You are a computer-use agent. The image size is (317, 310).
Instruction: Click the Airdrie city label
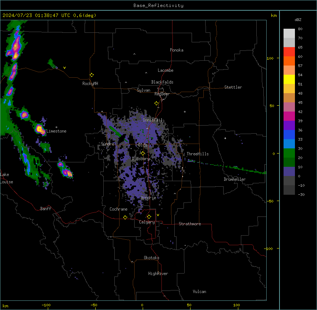[x=149, y=198]
